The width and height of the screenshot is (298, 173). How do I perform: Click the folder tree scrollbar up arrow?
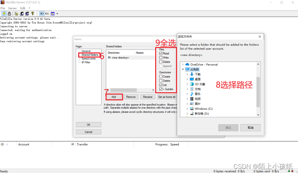coord(258,64)
